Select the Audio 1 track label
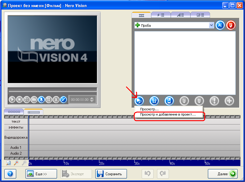Viewport: 245px width, 182px height. [x=16, y=148]
